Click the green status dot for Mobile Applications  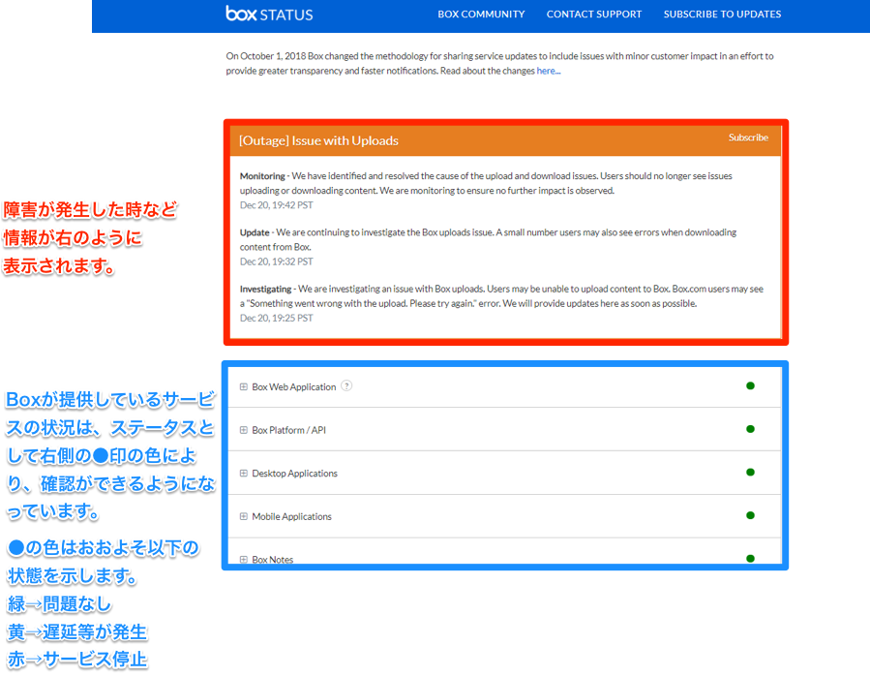click(750, 515)
